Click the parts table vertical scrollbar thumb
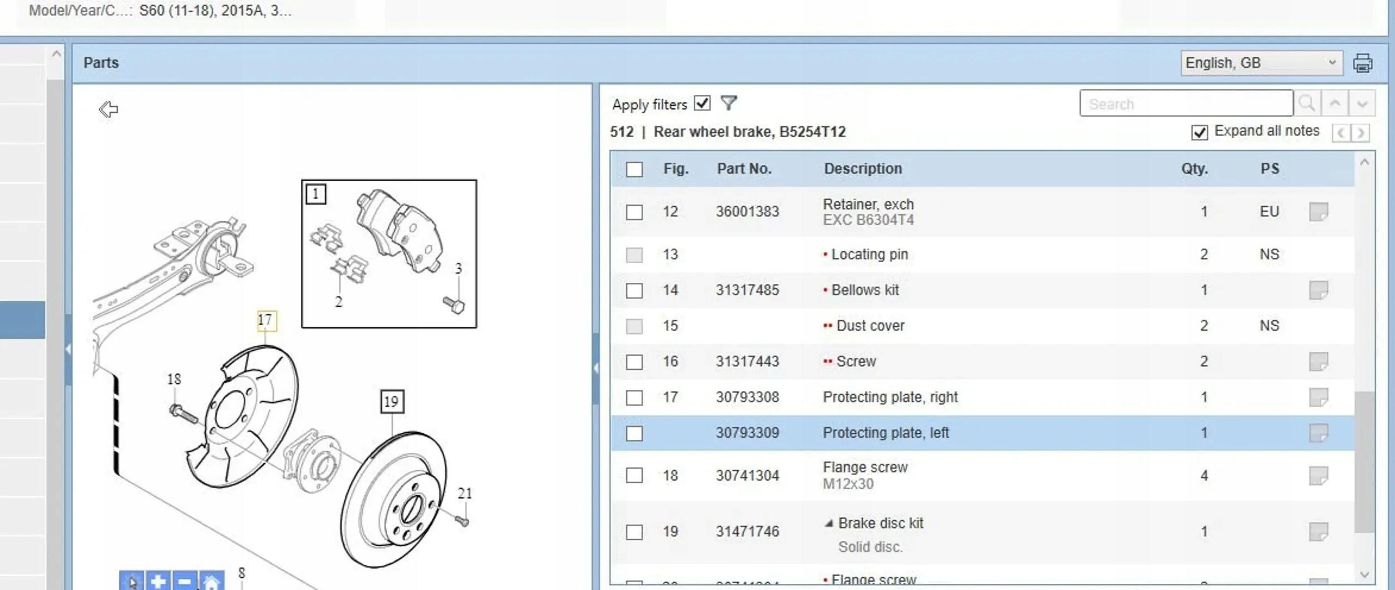 tap(1364, 462)
